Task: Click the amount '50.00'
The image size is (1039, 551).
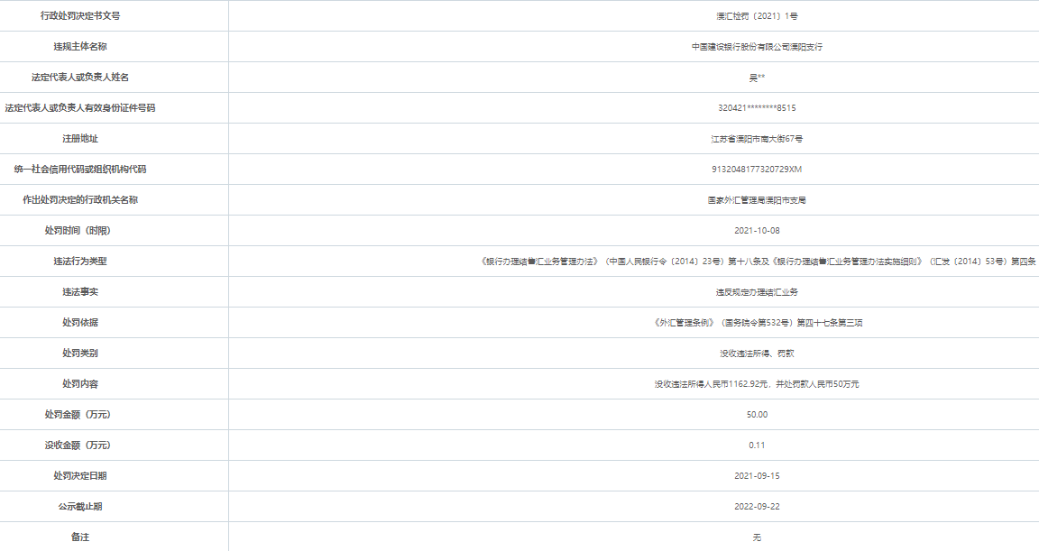Action: tap(757, 415)
